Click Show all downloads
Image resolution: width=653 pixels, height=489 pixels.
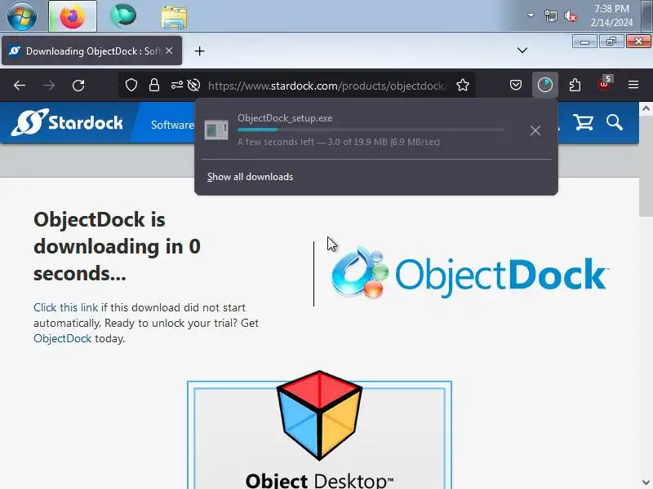pyautogui.click(x=251, y=177)
